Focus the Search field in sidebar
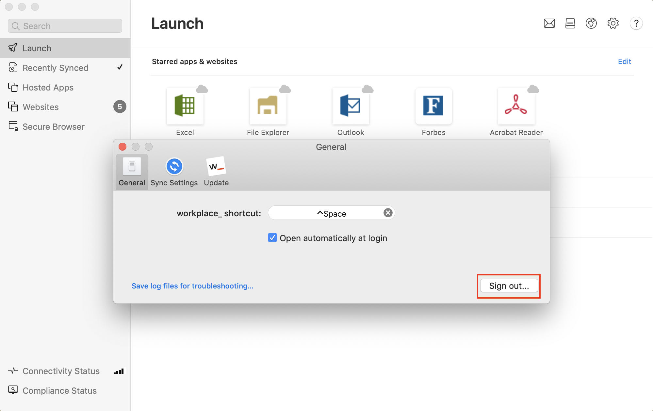Viewport: 653px width, 411px height. coord(65,26)
